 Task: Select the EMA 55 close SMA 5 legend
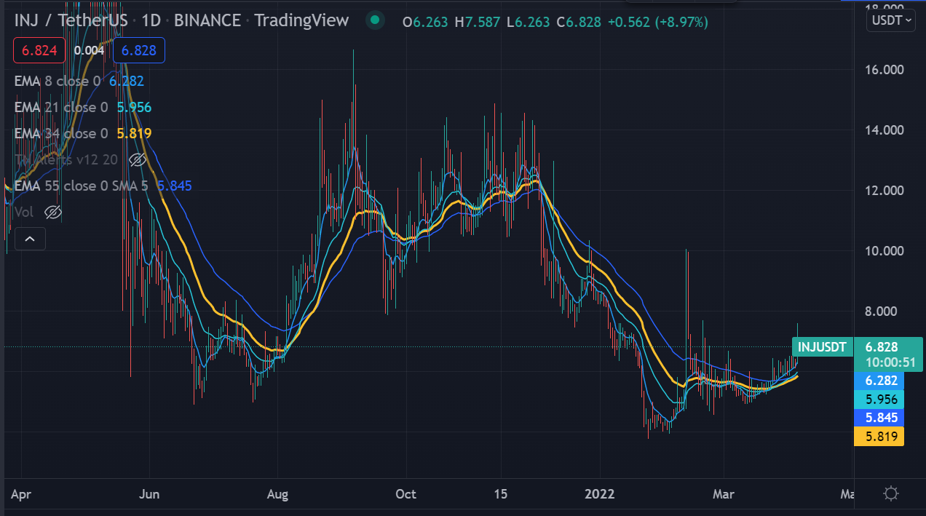tap(80, 186)
